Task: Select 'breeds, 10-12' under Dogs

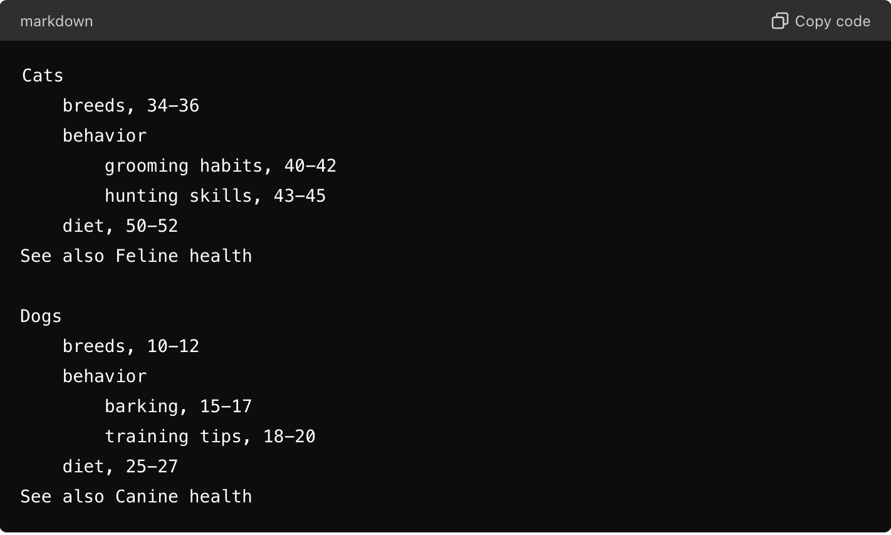Action: pyautogui.click(x=130, y=346)
